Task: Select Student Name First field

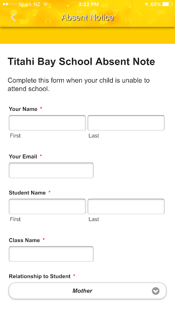Action: (x=47, y=207)
